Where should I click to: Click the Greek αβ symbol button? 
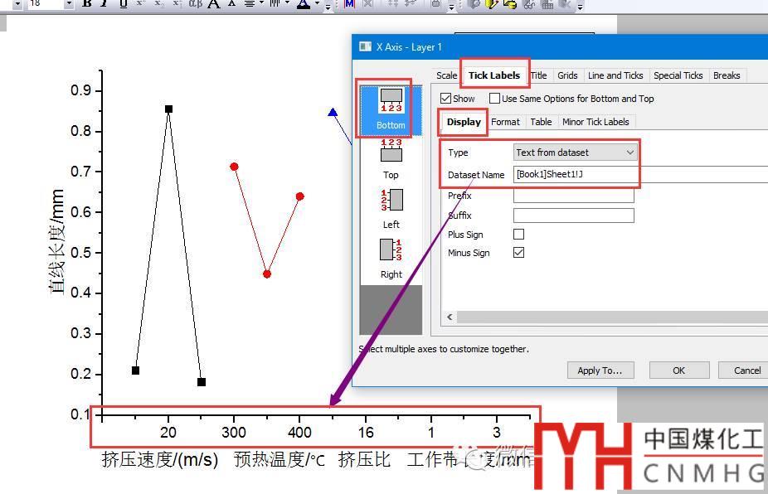[x=196, y=4]
